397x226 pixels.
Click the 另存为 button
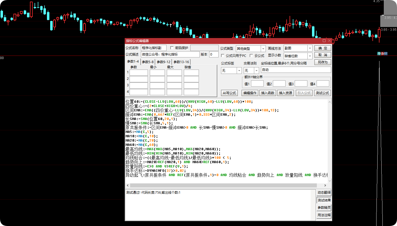pyautogui.click(x=323, y=62)
